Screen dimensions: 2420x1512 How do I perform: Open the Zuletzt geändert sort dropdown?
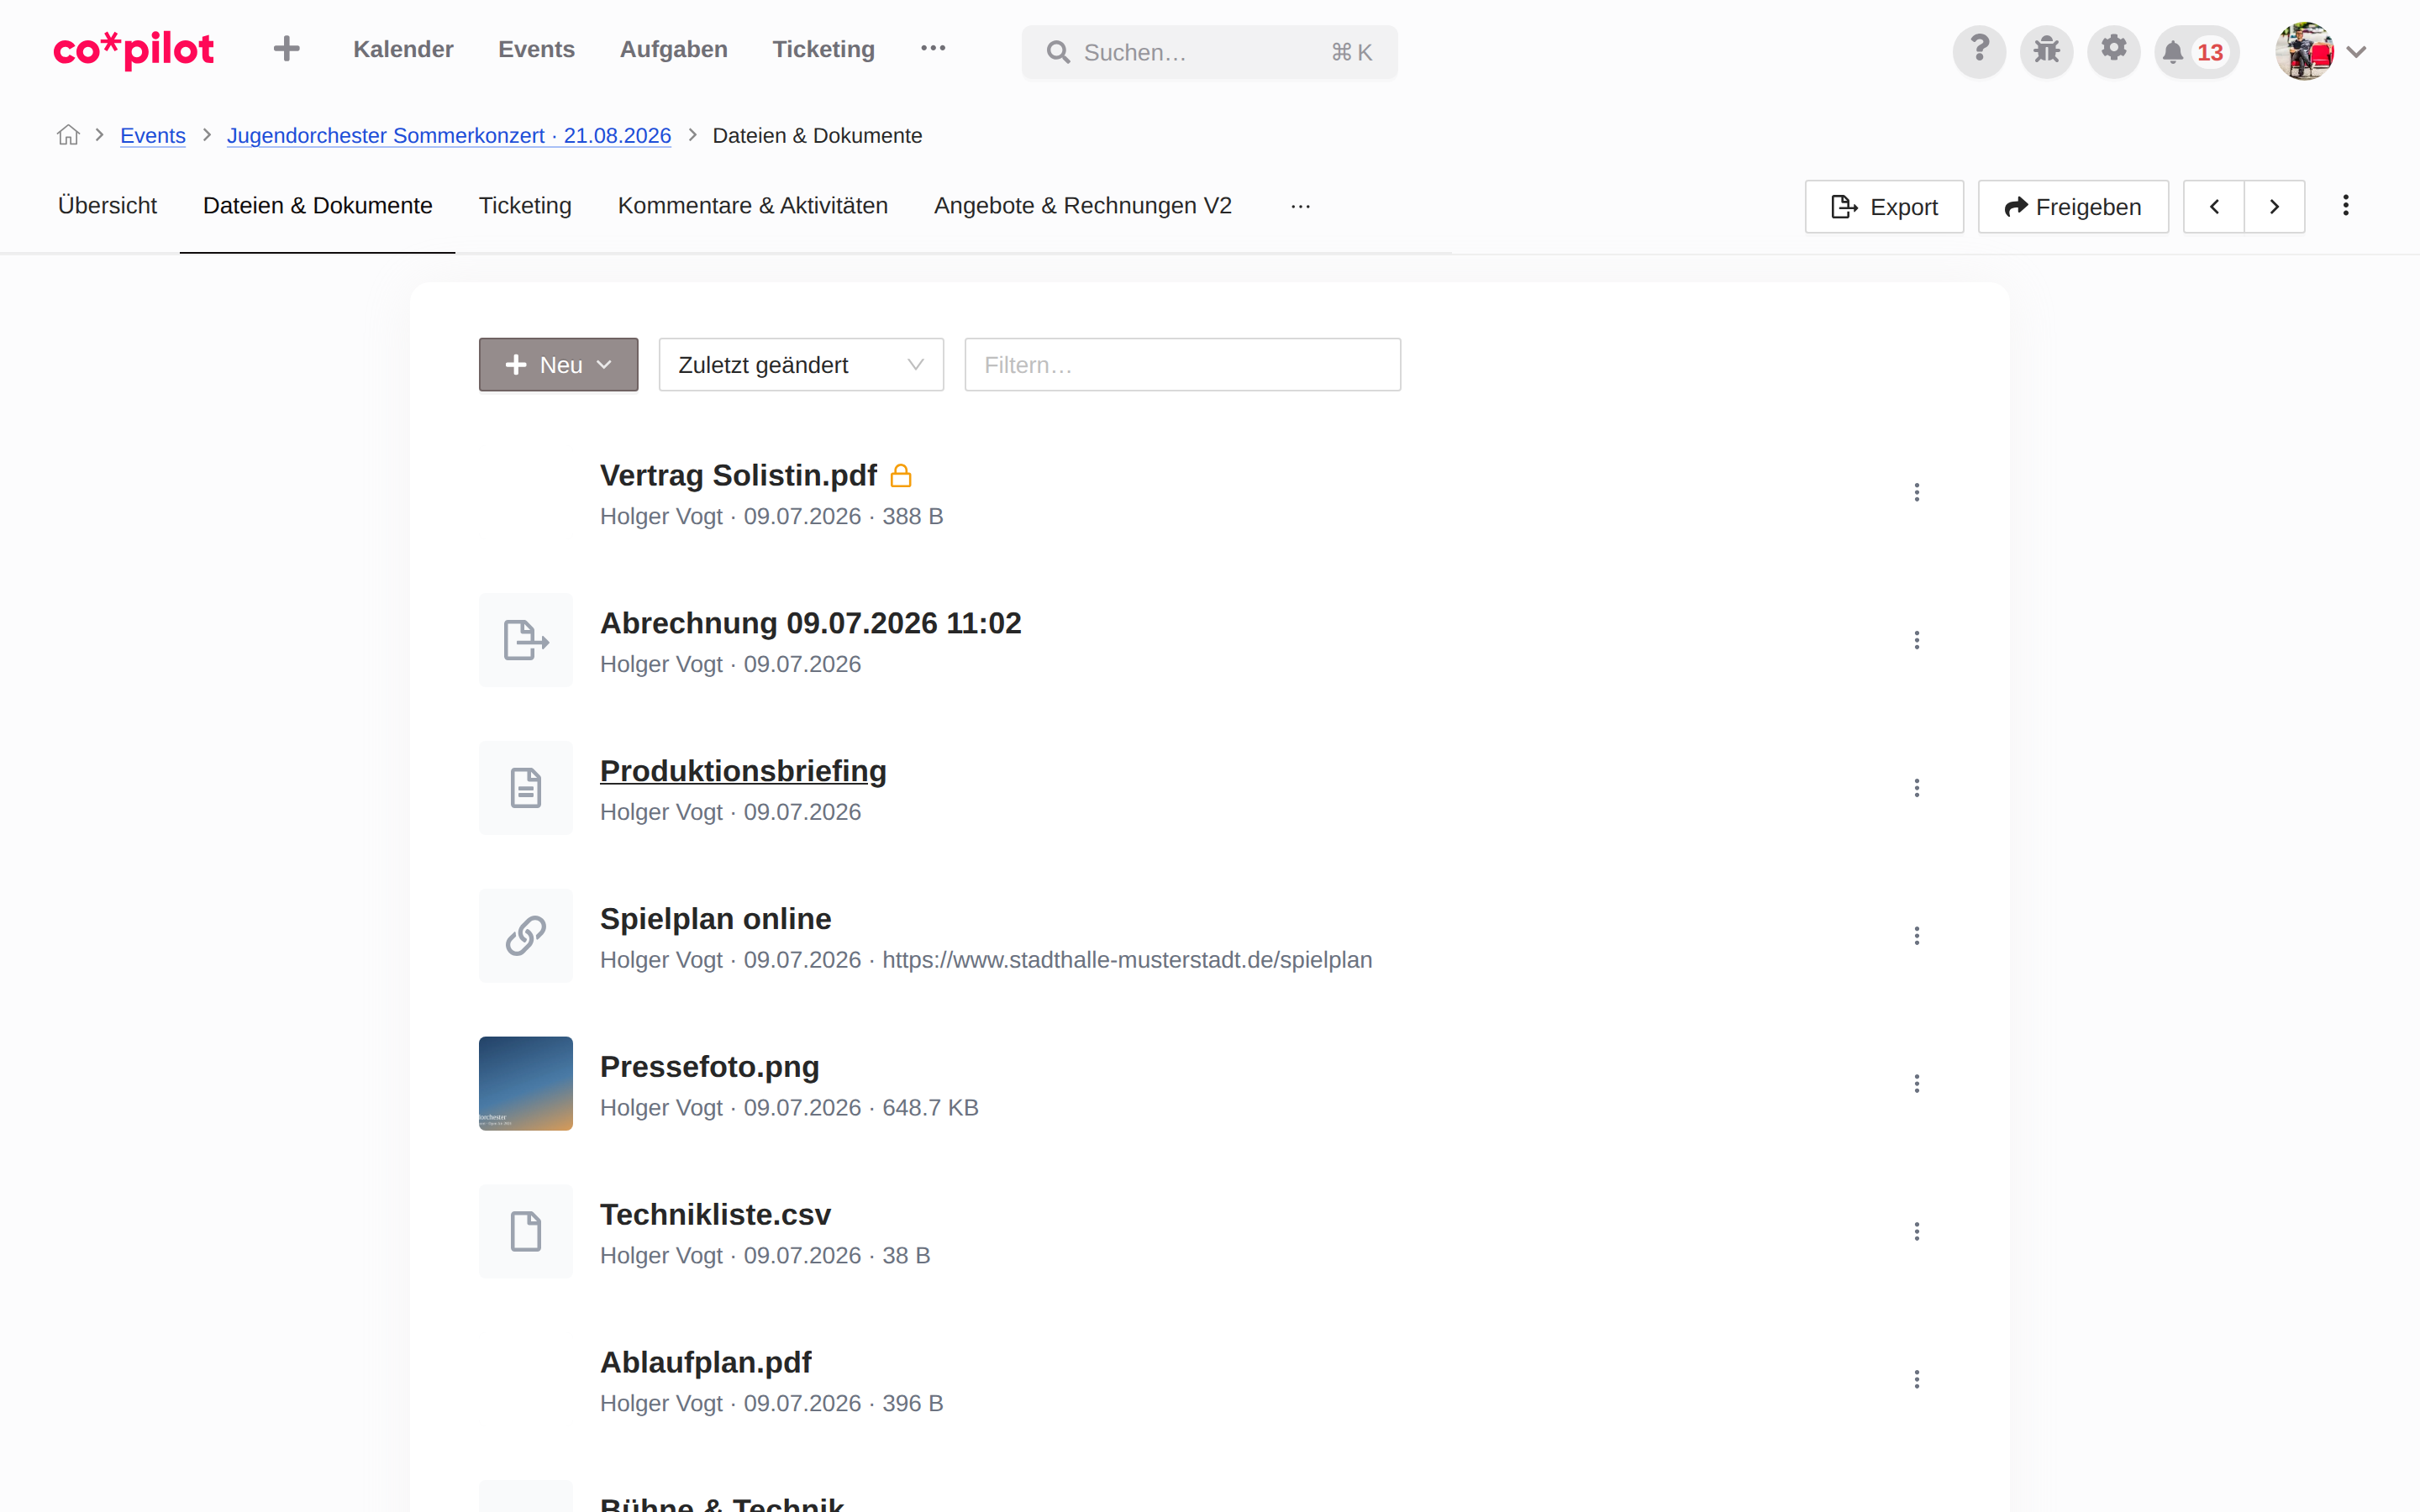tap(801, 365)
